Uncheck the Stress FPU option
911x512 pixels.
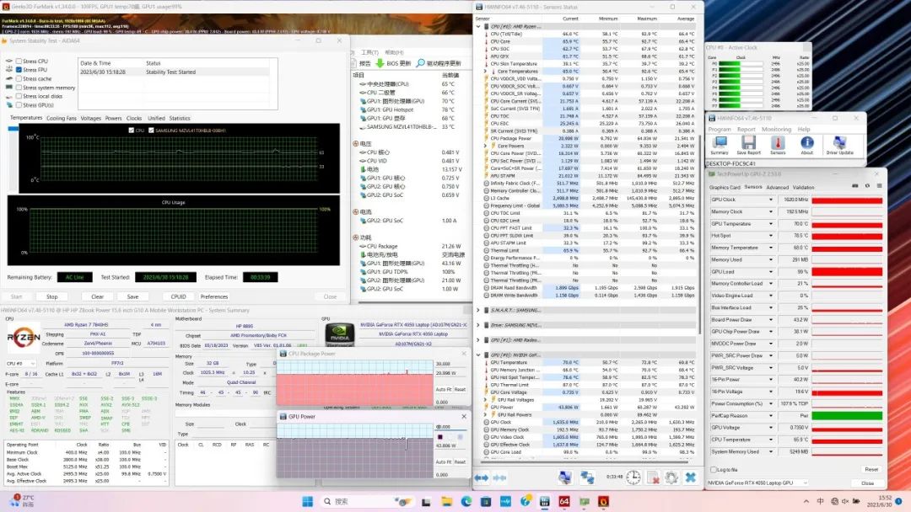(19, 70)
